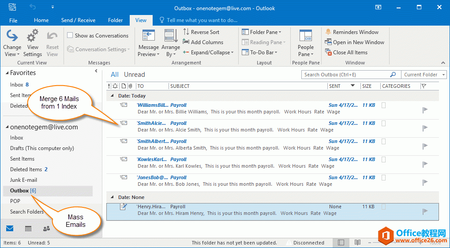This screenshot has width=450, height=248.
Task: Switch to People view icon
Action: pos(46,229)
